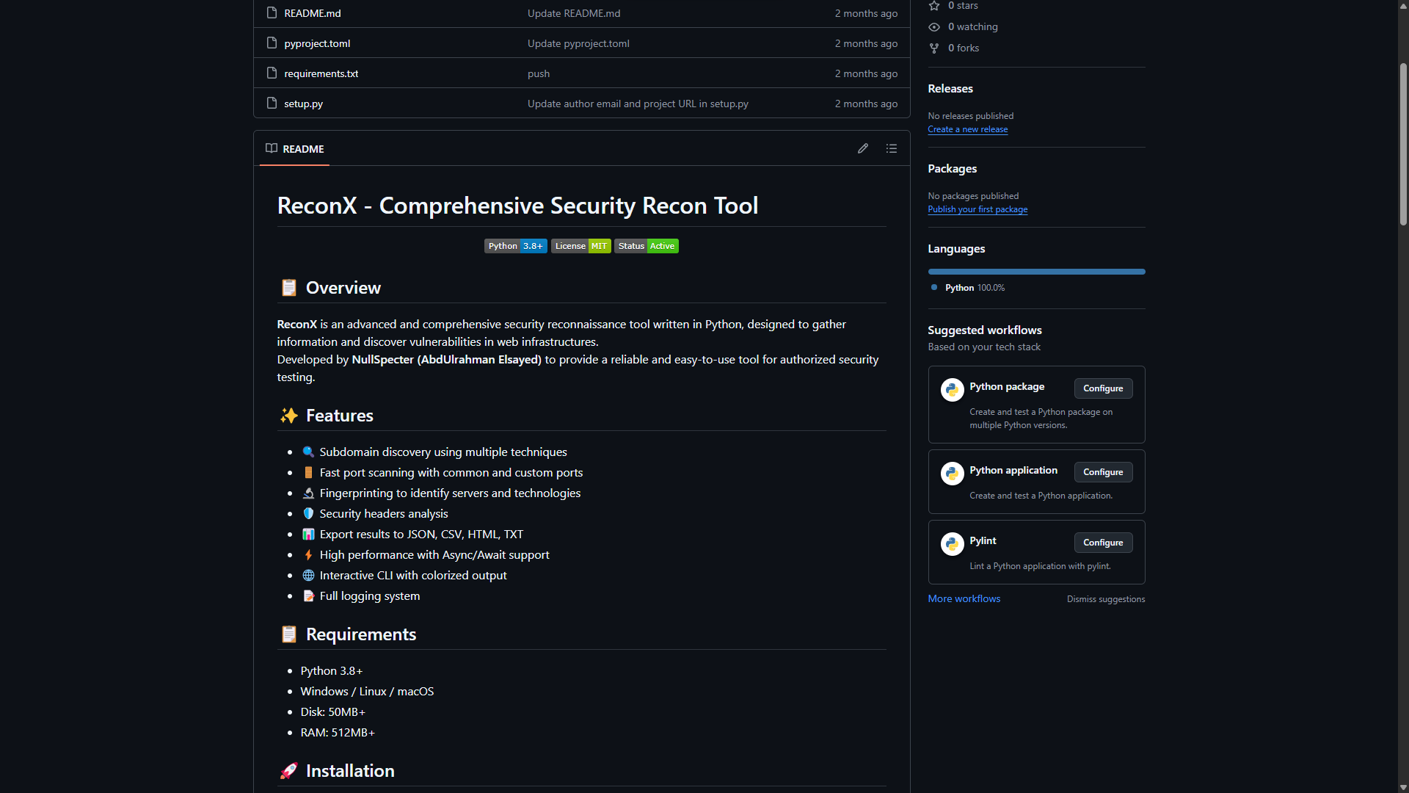Open the setup.py file
1409x793 pixels.
[303, 104]
